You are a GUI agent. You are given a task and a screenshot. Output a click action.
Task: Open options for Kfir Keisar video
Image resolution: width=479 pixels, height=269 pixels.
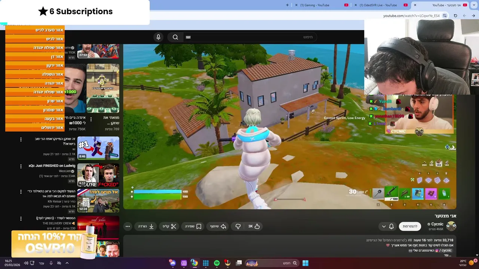click(21, 192)
